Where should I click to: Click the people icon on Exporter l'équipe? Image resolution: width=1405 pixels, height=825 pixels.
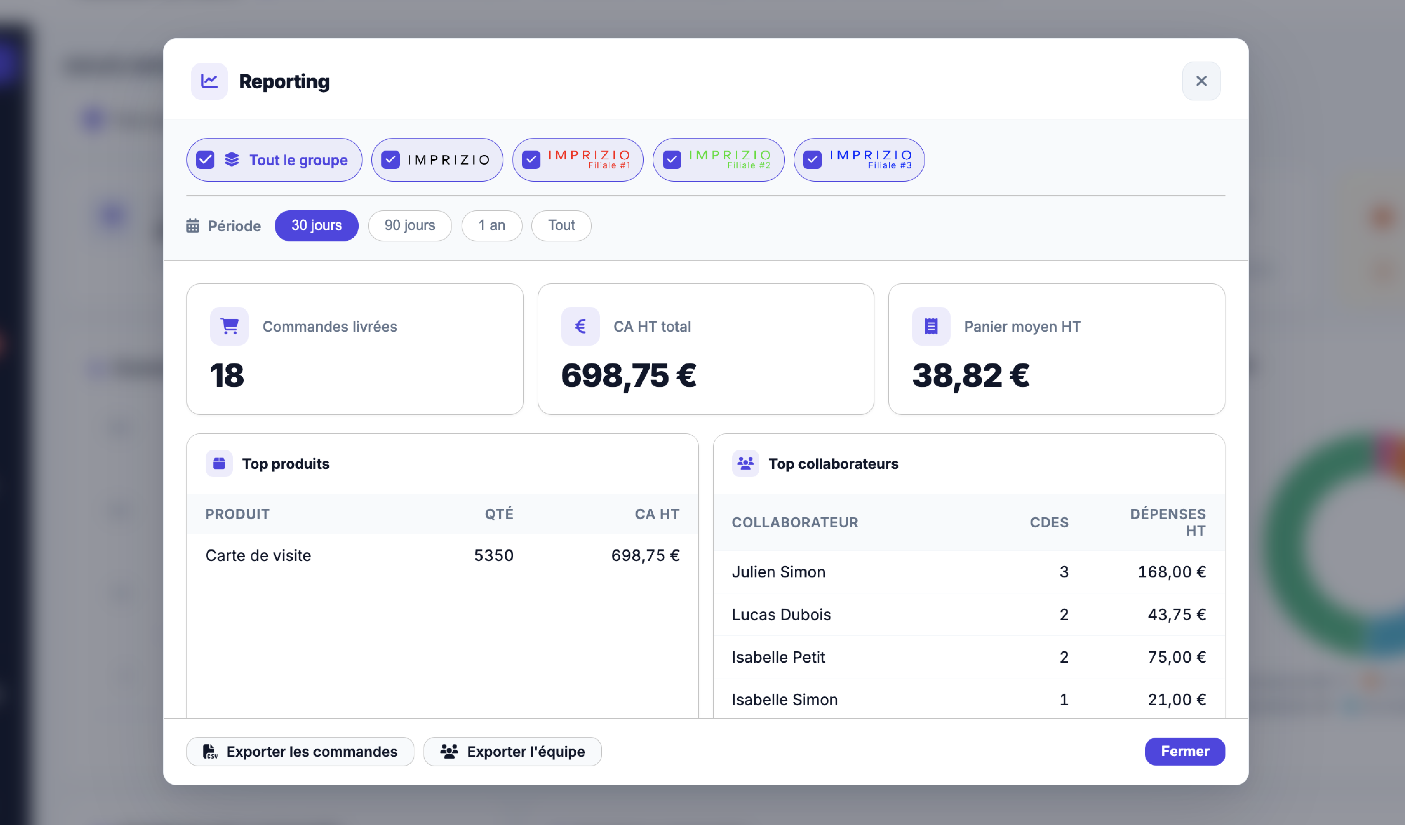[449, 751]
